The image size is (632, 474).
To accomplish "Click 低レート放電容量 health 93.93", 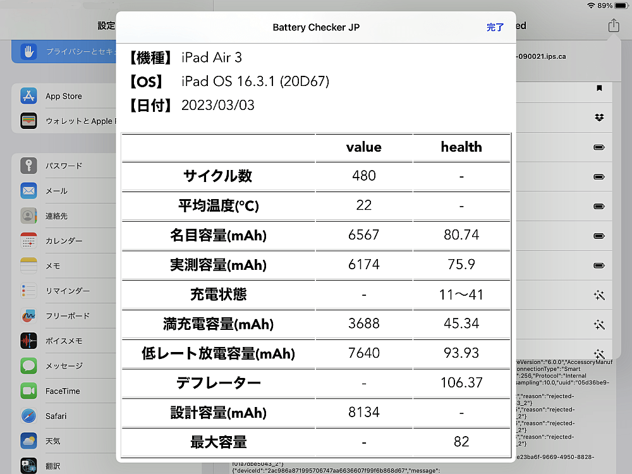I will [x=461, y=353].
